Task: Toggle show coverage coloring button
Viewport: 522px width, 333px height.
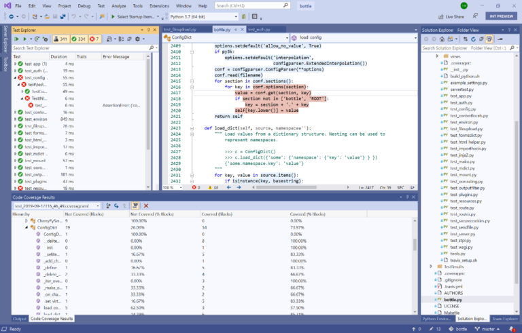Action: 135,205
